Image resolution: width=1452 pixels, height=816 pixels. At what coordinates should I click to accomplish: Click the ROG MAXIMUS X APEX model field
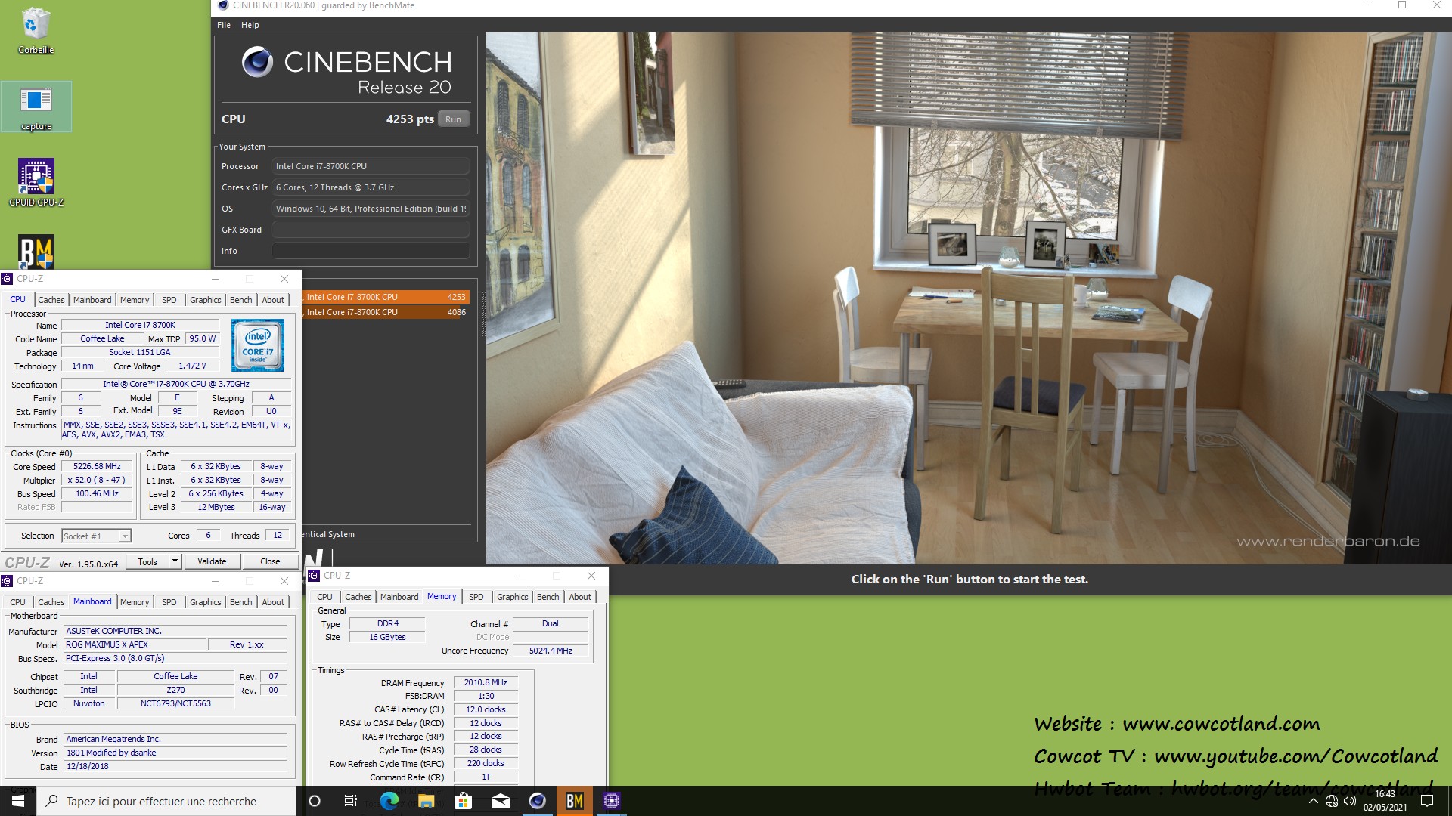135,644
